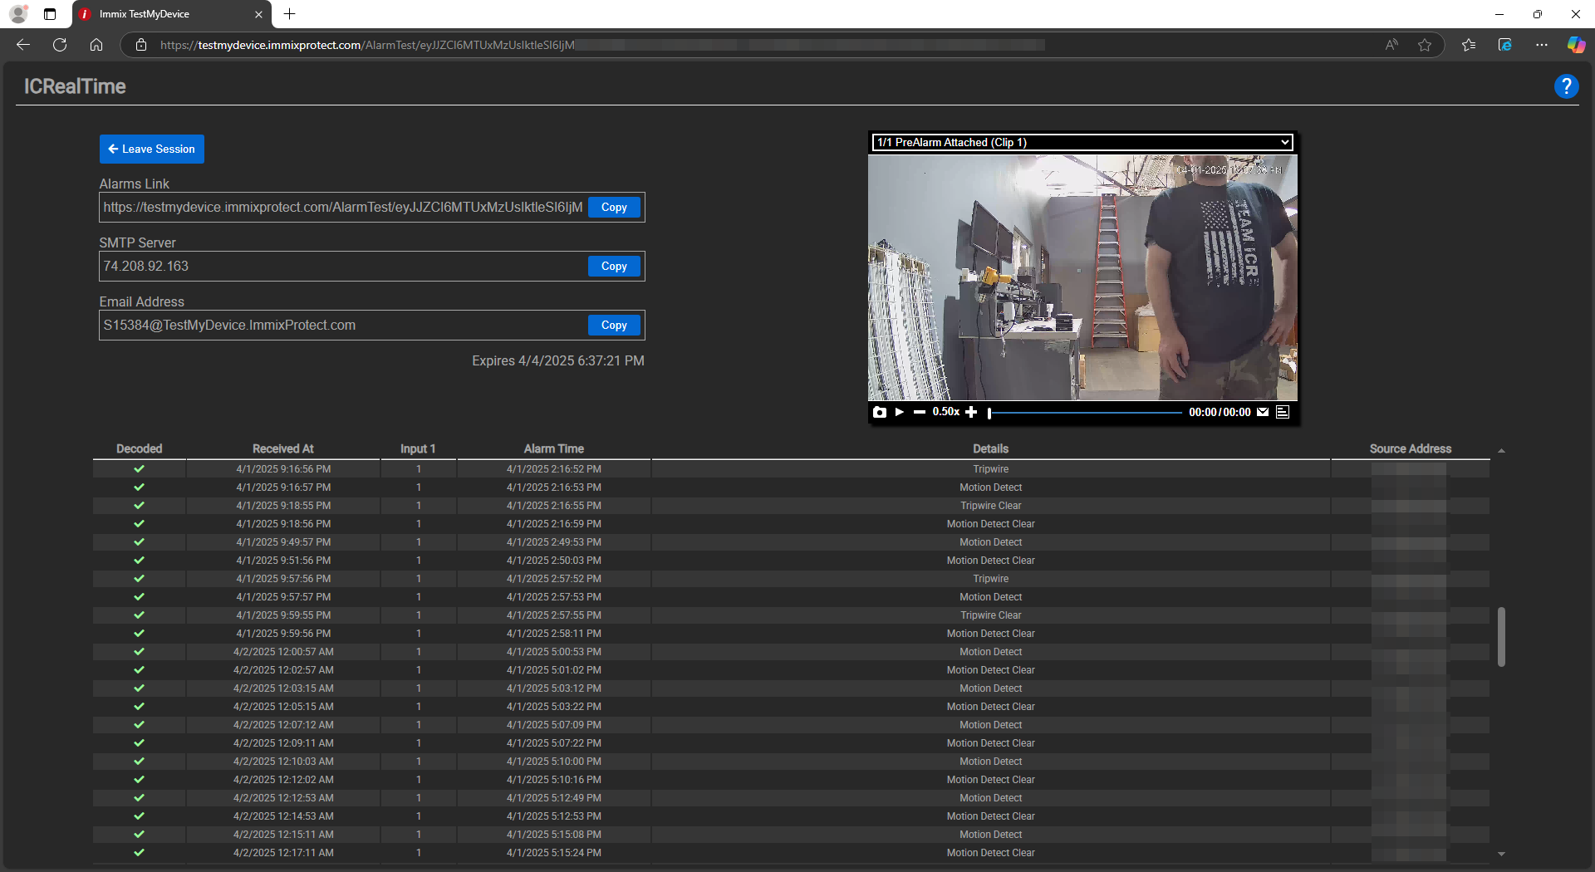Decrease playback speed with minus icon

tap(919, 413)
